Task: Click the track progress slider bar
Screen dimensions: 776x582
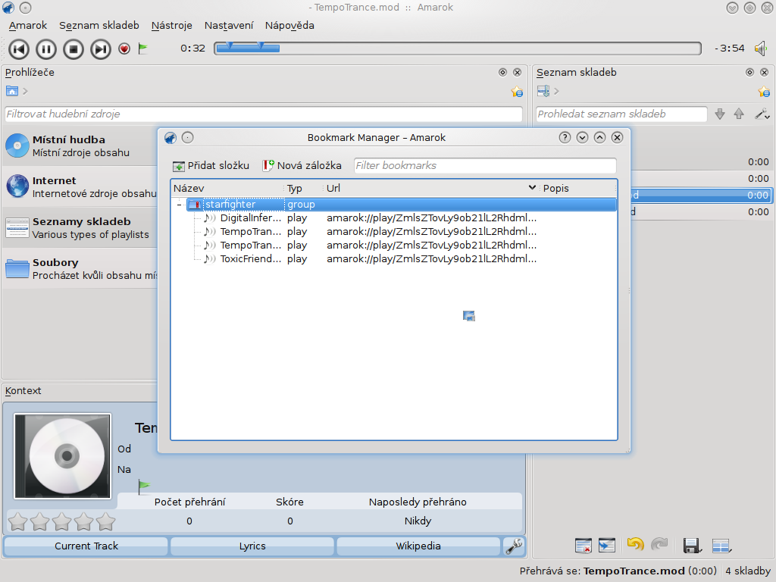Action: pos(458,48)
